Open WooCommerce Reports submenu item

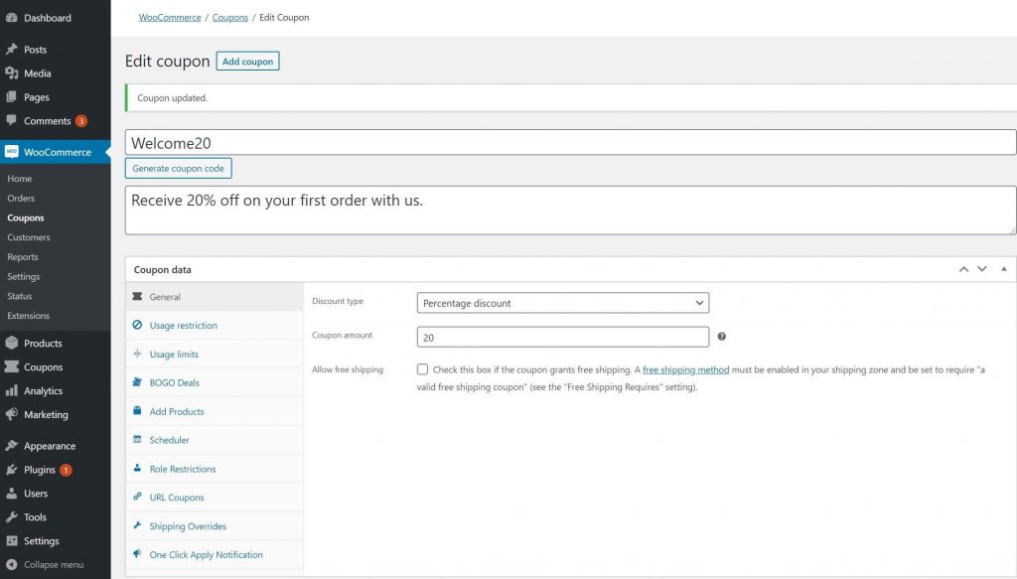coord(23,257)
